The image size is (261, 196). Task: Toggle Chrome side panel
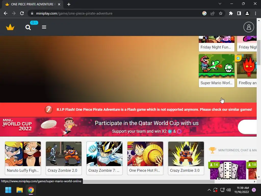pos(239,13)
